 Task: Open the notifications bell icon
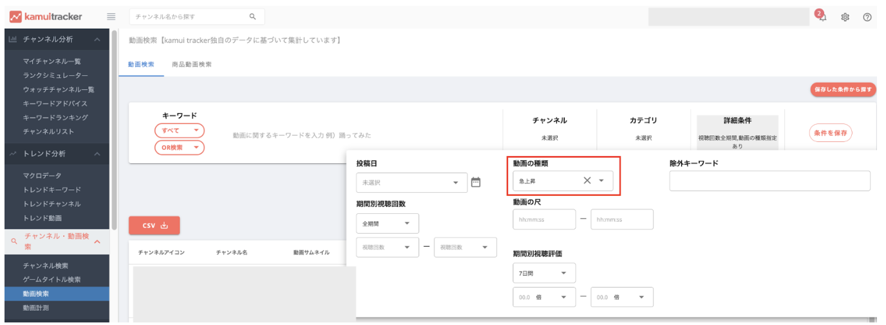pyautogui.click(x=822, y=17)
